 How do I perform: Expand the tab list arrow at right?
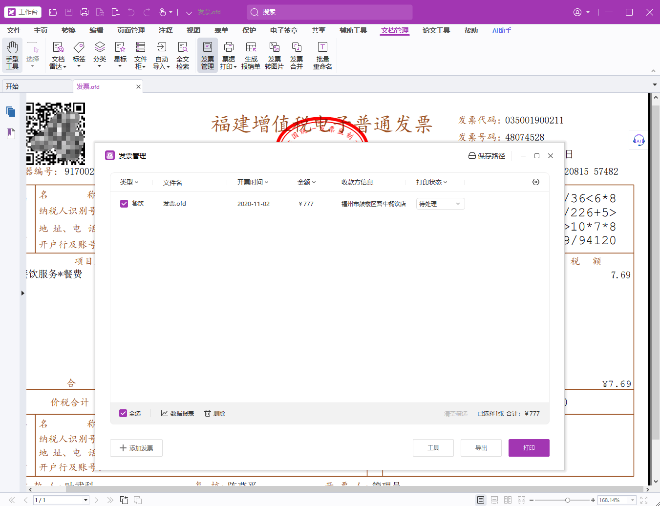(655, 85)
